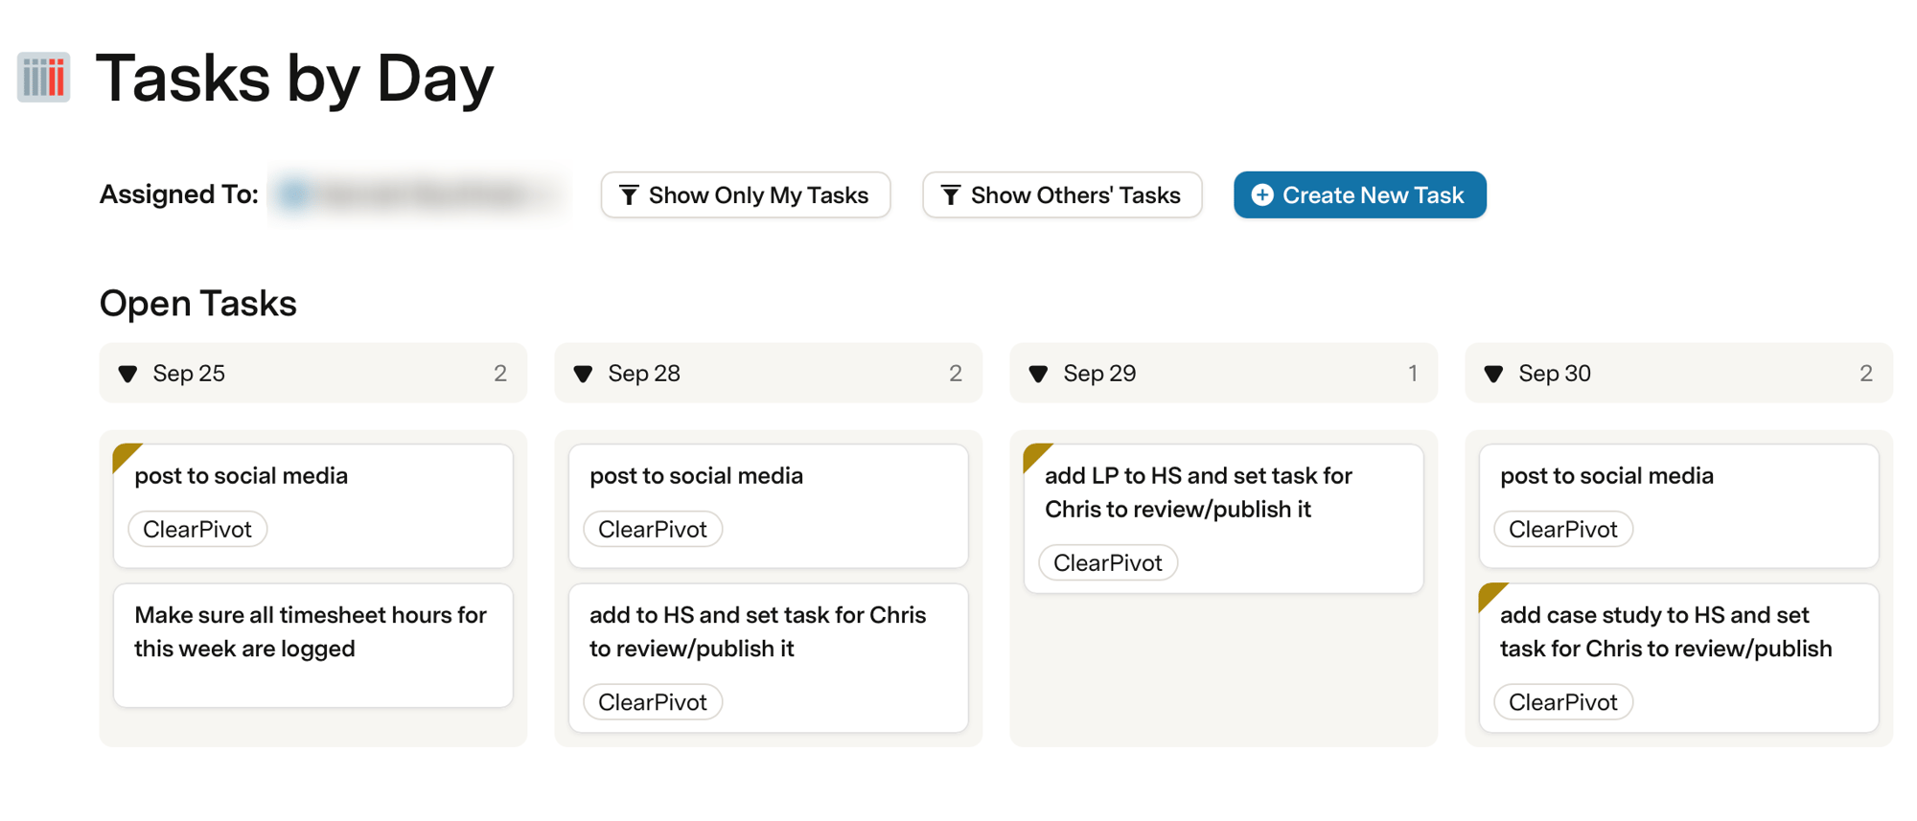Select ClearPivot tag on 'add LP to HS' card
This screenshot has height=821, width=1917.
[1108, 563]
